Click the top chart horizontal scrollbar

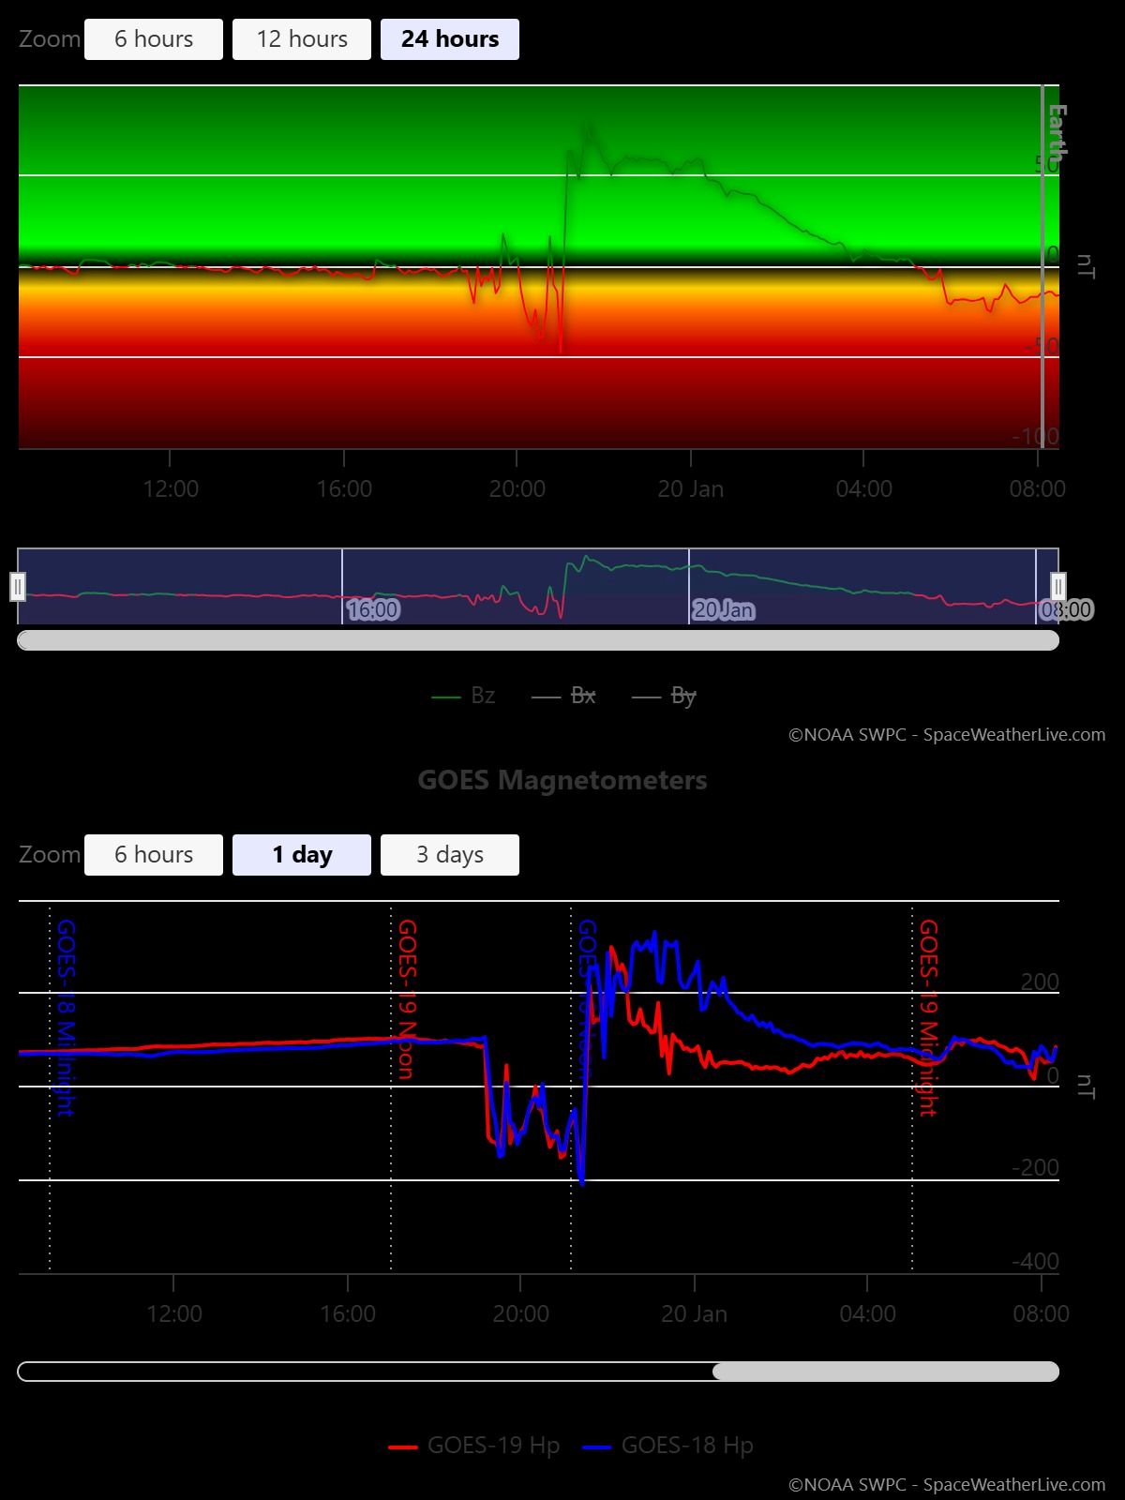coord(538,640)
